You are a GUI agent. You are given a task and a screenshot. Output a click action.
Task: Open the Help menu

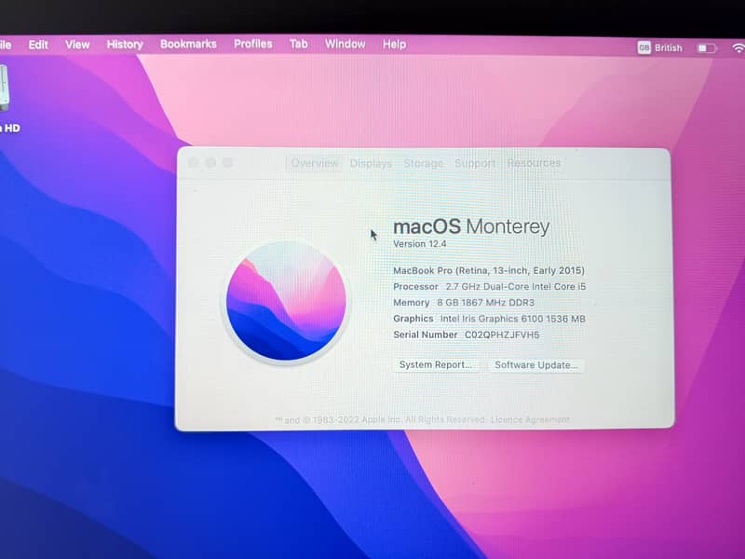pyautogui.click(x=394, y=44)
